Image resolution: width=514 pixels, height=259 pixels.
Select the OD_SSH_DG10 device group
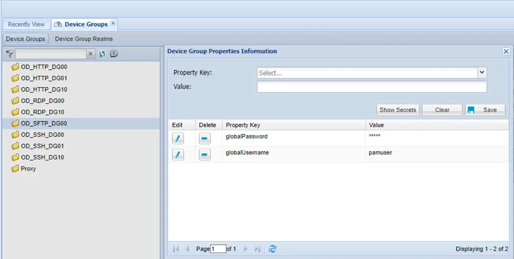(x=43, y=158)
